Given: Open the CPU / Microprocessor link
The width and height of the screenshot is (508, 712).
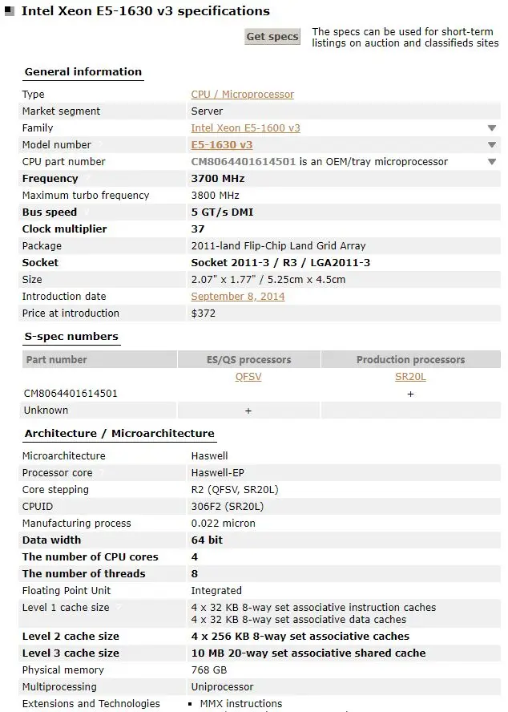Looking at the screenshot, I should [243, 94].
